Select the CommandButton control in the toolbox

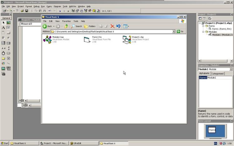coord(8,33)
